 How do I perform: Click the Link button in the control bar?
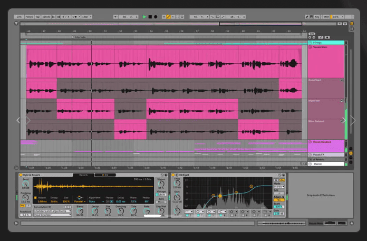tap(19, 17)
